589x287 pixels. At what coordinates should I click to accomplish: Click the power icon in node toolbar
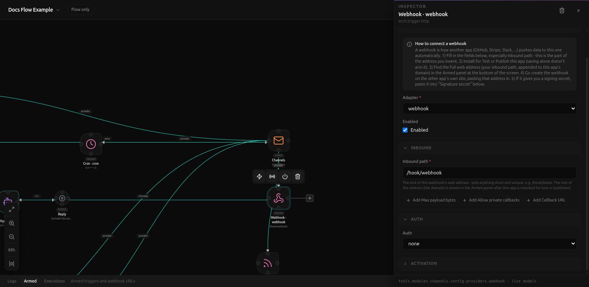(285, 177)
